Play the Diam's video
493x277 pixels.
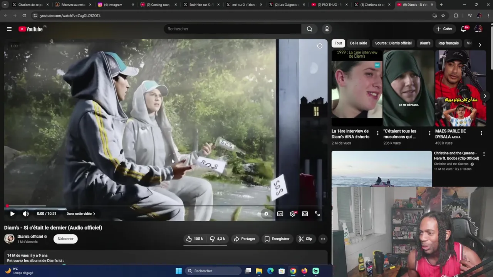[x=12, y=214]
